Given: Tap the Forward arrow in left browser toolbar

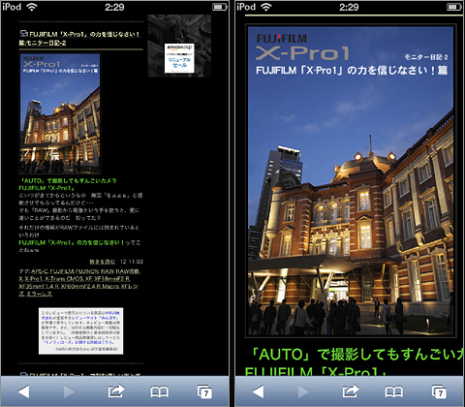Looking at the screenshot, I should 69,391.
